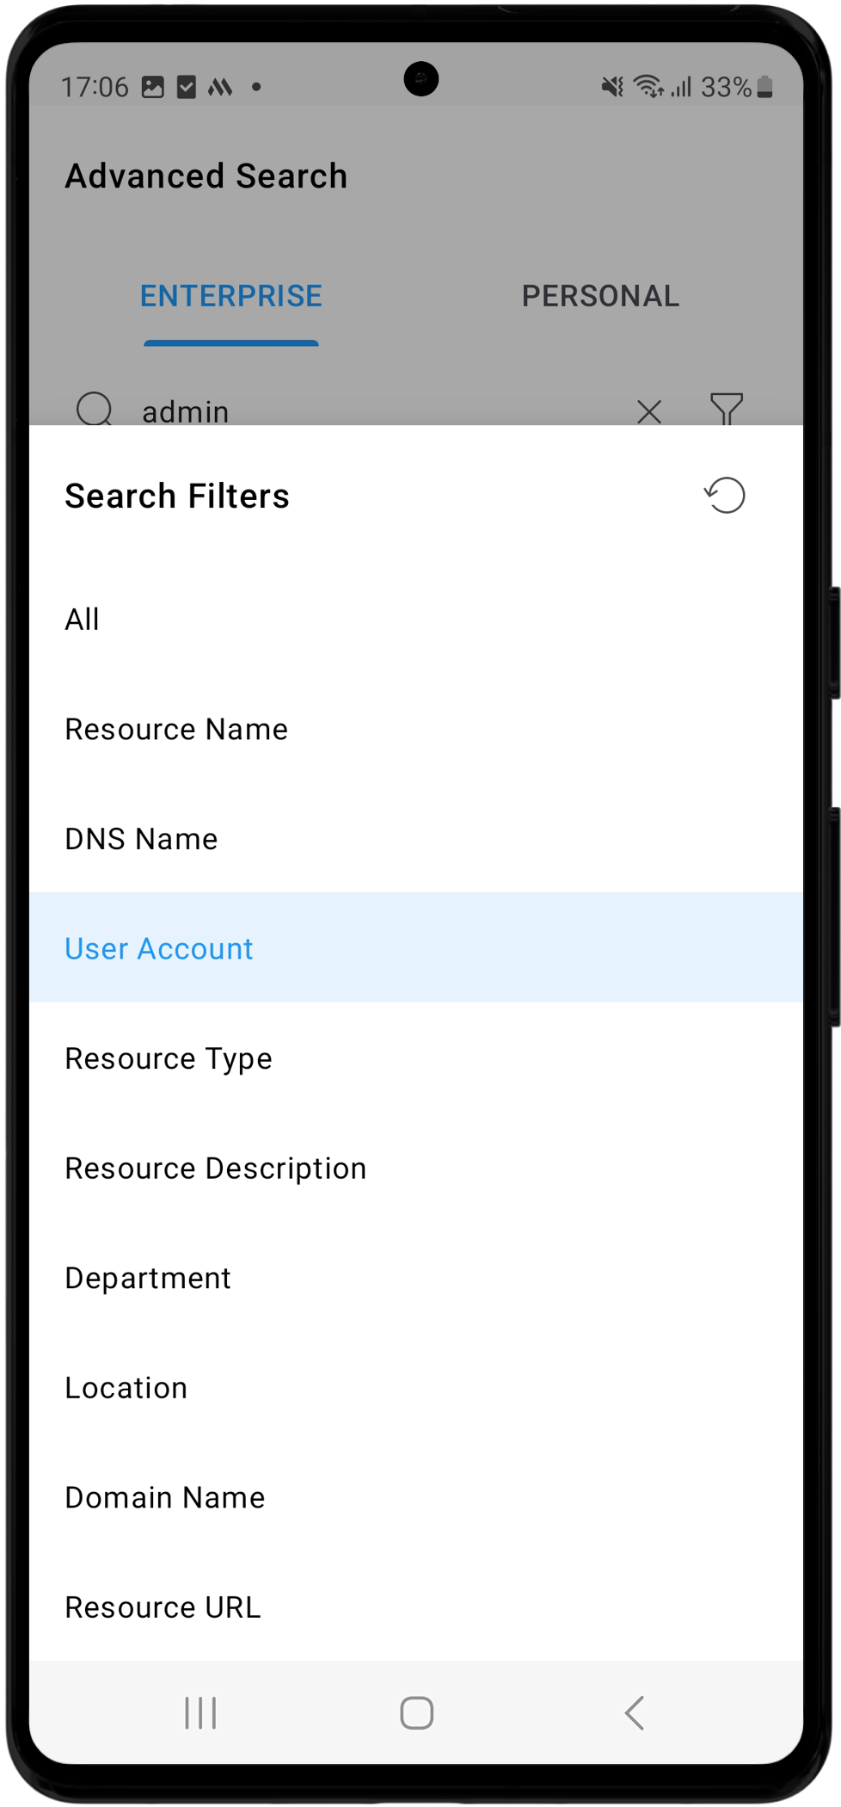Clear the admin search text
Screen dimensions: 841x1807
tap(649, 411)
